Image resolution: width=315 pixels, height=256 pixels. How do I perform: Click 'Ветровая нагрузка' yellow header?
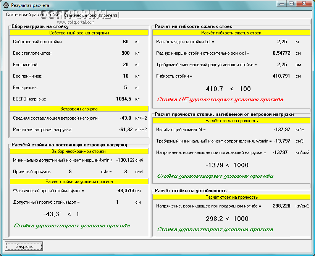[x=79, y=109]
